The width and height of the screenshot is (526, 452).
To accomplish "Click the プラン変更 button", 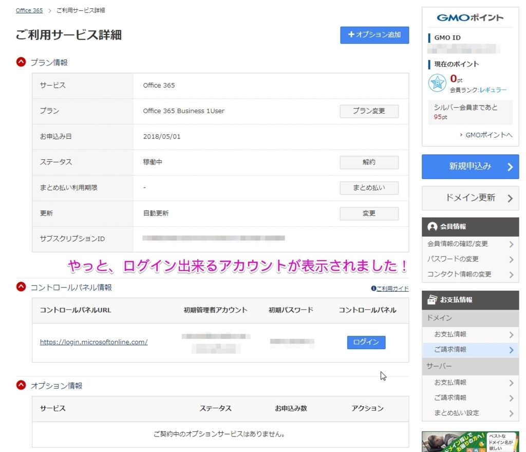I will click(x=369, y=111).
